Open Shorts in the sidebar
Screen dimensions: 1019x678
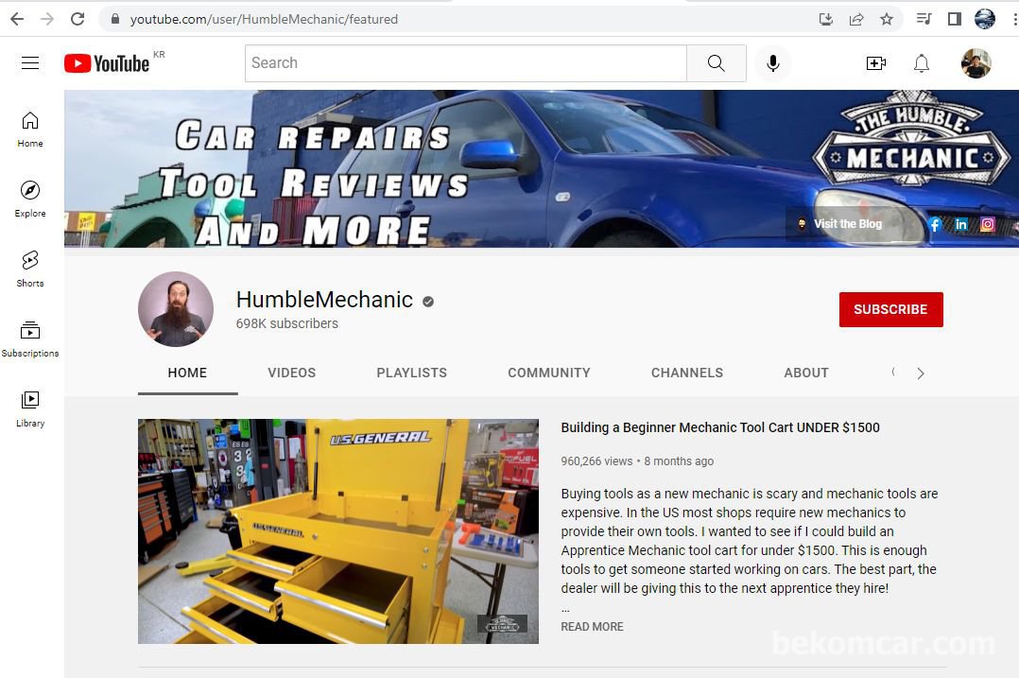click(x=30, y=269)
